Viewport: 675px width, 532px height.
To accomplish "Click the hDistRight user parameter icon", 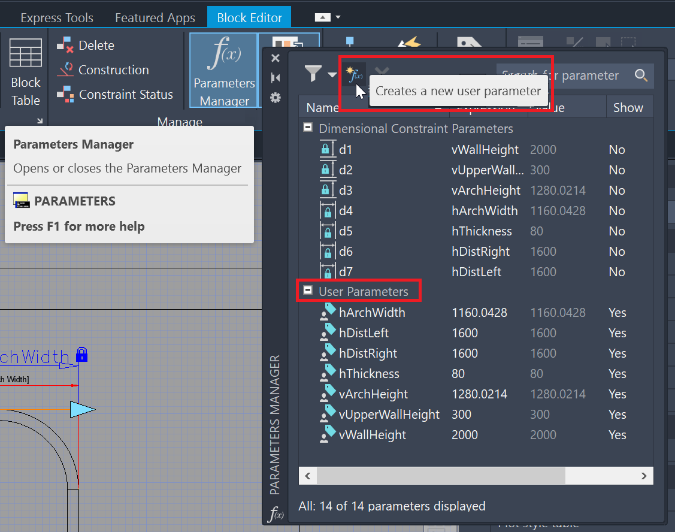I will 328,353.
